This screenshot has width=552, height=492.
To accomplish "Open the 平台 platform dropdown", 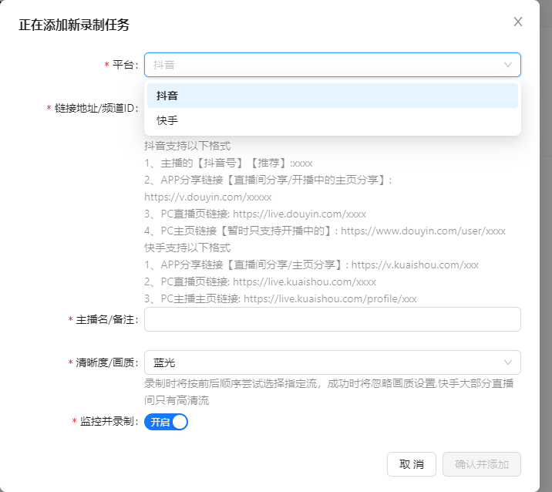I will coord(332,65).
